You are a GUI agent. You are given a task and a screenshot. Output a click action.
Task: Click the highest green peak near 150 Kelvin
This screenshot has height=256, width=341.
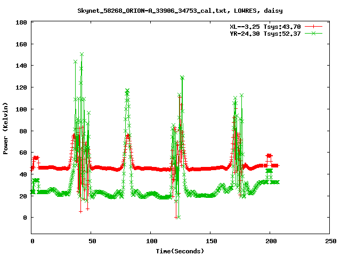[82, 54]
